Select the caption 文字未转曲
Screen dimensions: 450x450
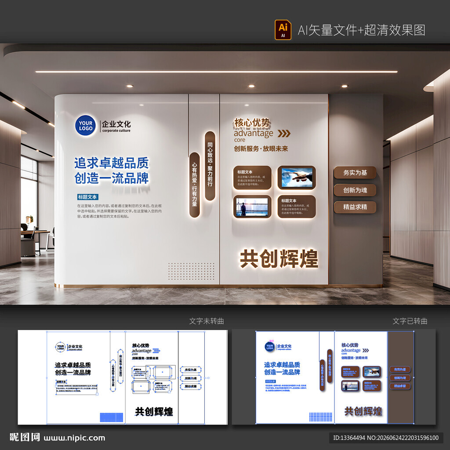[207, 321]
